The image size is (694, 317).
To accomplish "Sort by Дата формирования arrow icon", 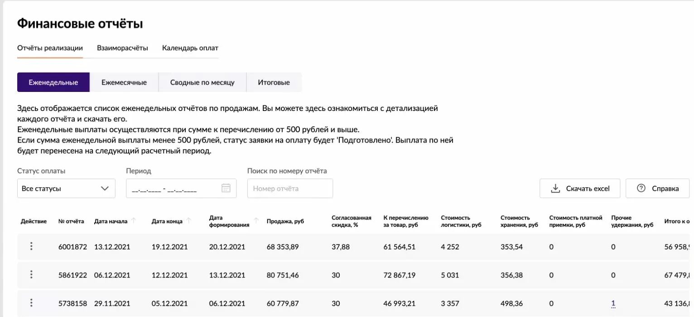I will click(x=256, y=221).
